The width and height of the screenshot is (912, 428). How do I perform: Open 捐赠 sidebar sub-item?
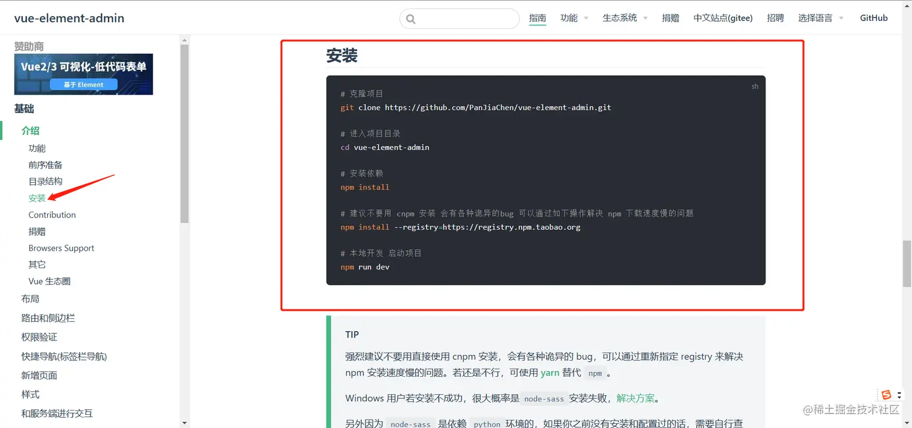pos(37,231)
